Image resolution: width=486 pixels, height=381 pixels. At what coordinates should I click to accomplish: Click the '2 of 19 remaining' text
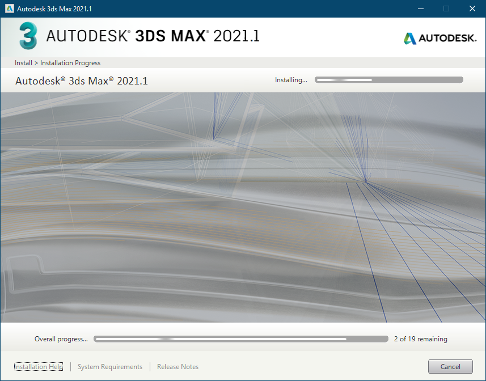click(x=421, y=339)
